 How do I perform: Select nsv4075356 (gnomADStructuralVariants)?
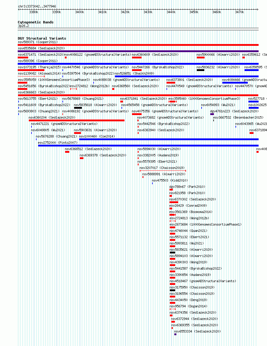165,111
